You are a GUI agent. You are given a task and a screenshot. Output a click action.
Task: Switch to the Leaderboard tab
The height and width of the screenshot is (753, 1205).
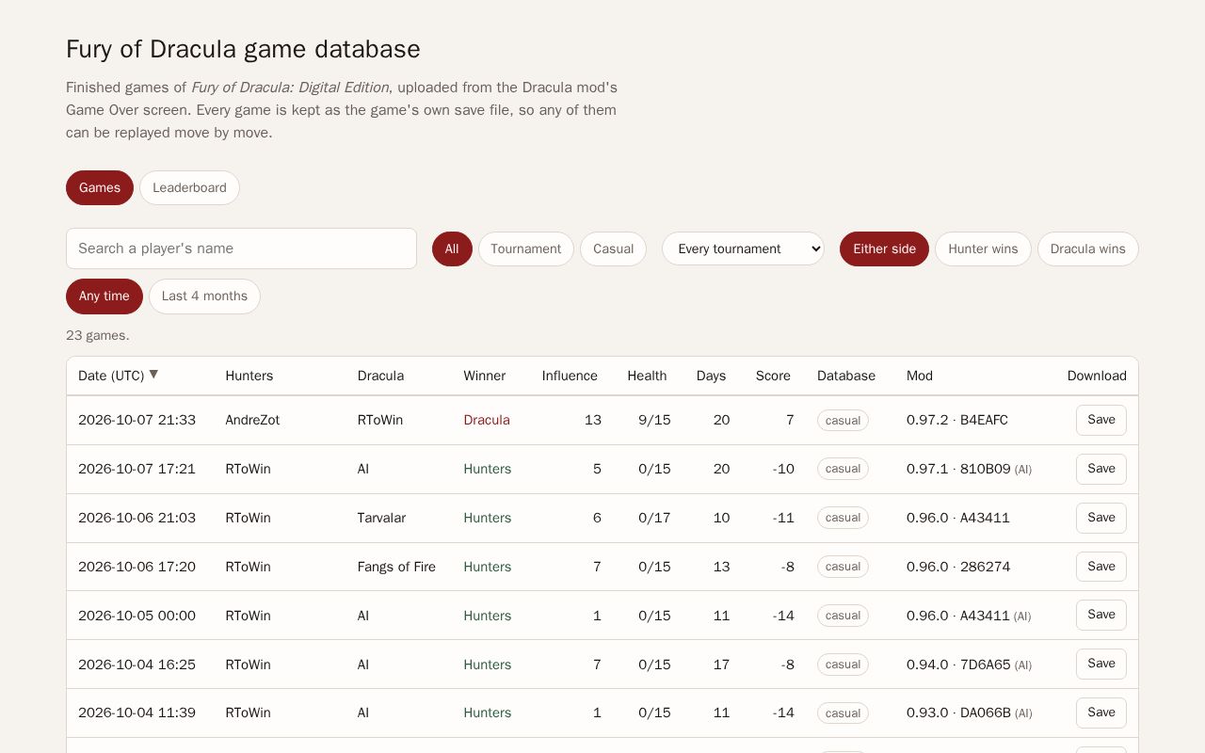[x=189, y=187]
